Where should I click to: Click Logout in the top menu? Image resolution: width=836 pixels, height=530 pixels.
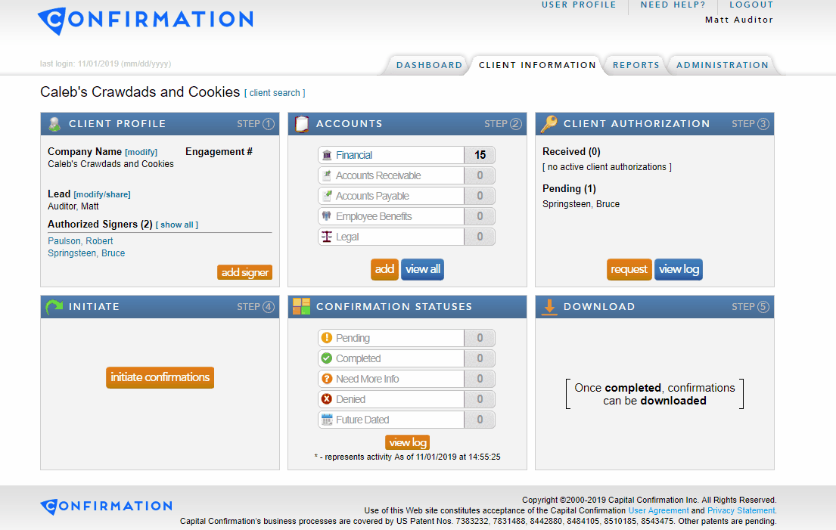point(751,5)
